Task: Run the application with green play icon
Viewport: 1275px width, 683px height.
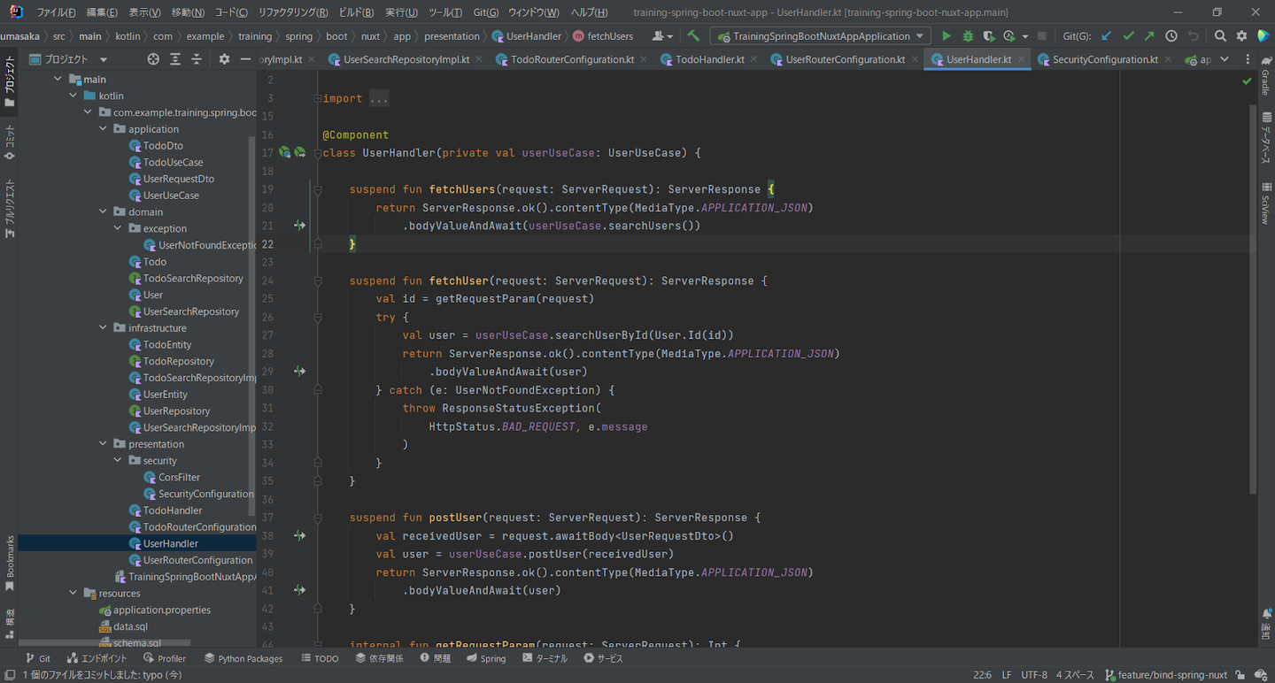Action: 947,36
